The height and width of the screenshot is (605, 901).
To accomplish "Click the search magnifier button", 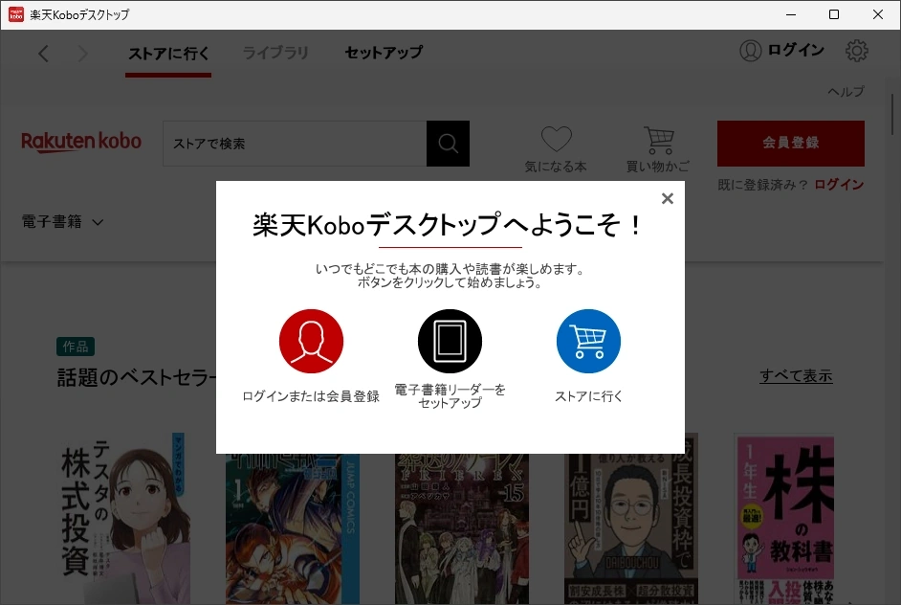I will tap(448, 144).
